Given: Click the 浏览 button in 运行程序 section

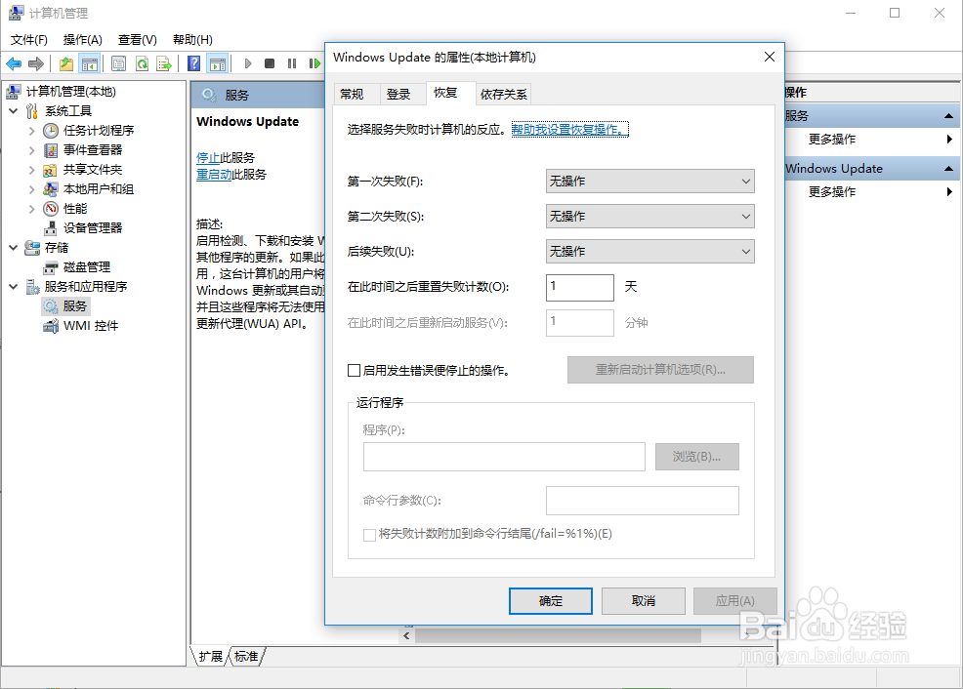Looking at the screenshot, I should pos(696,457).
